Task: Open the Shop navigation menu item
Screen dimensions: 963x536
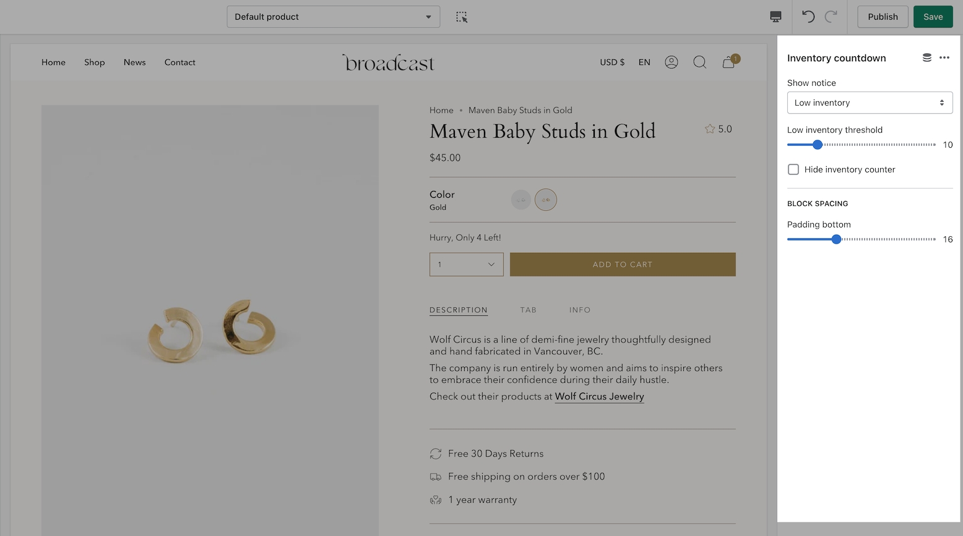Action: tap(95, 62)
